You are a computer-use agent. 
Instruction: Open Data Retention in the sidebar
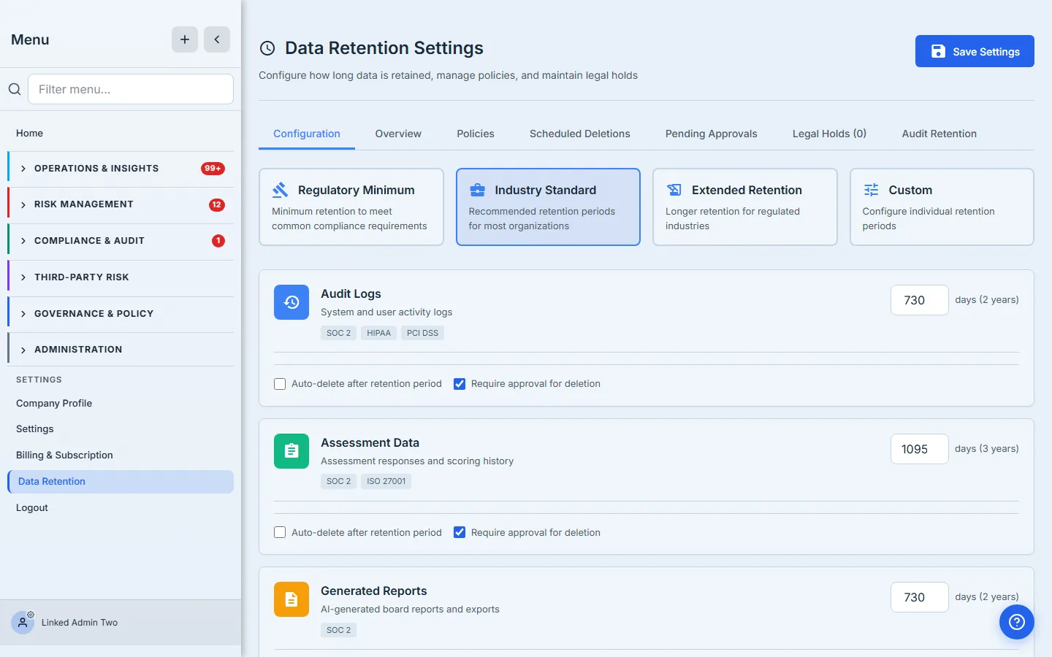click(x=121, y=482)
